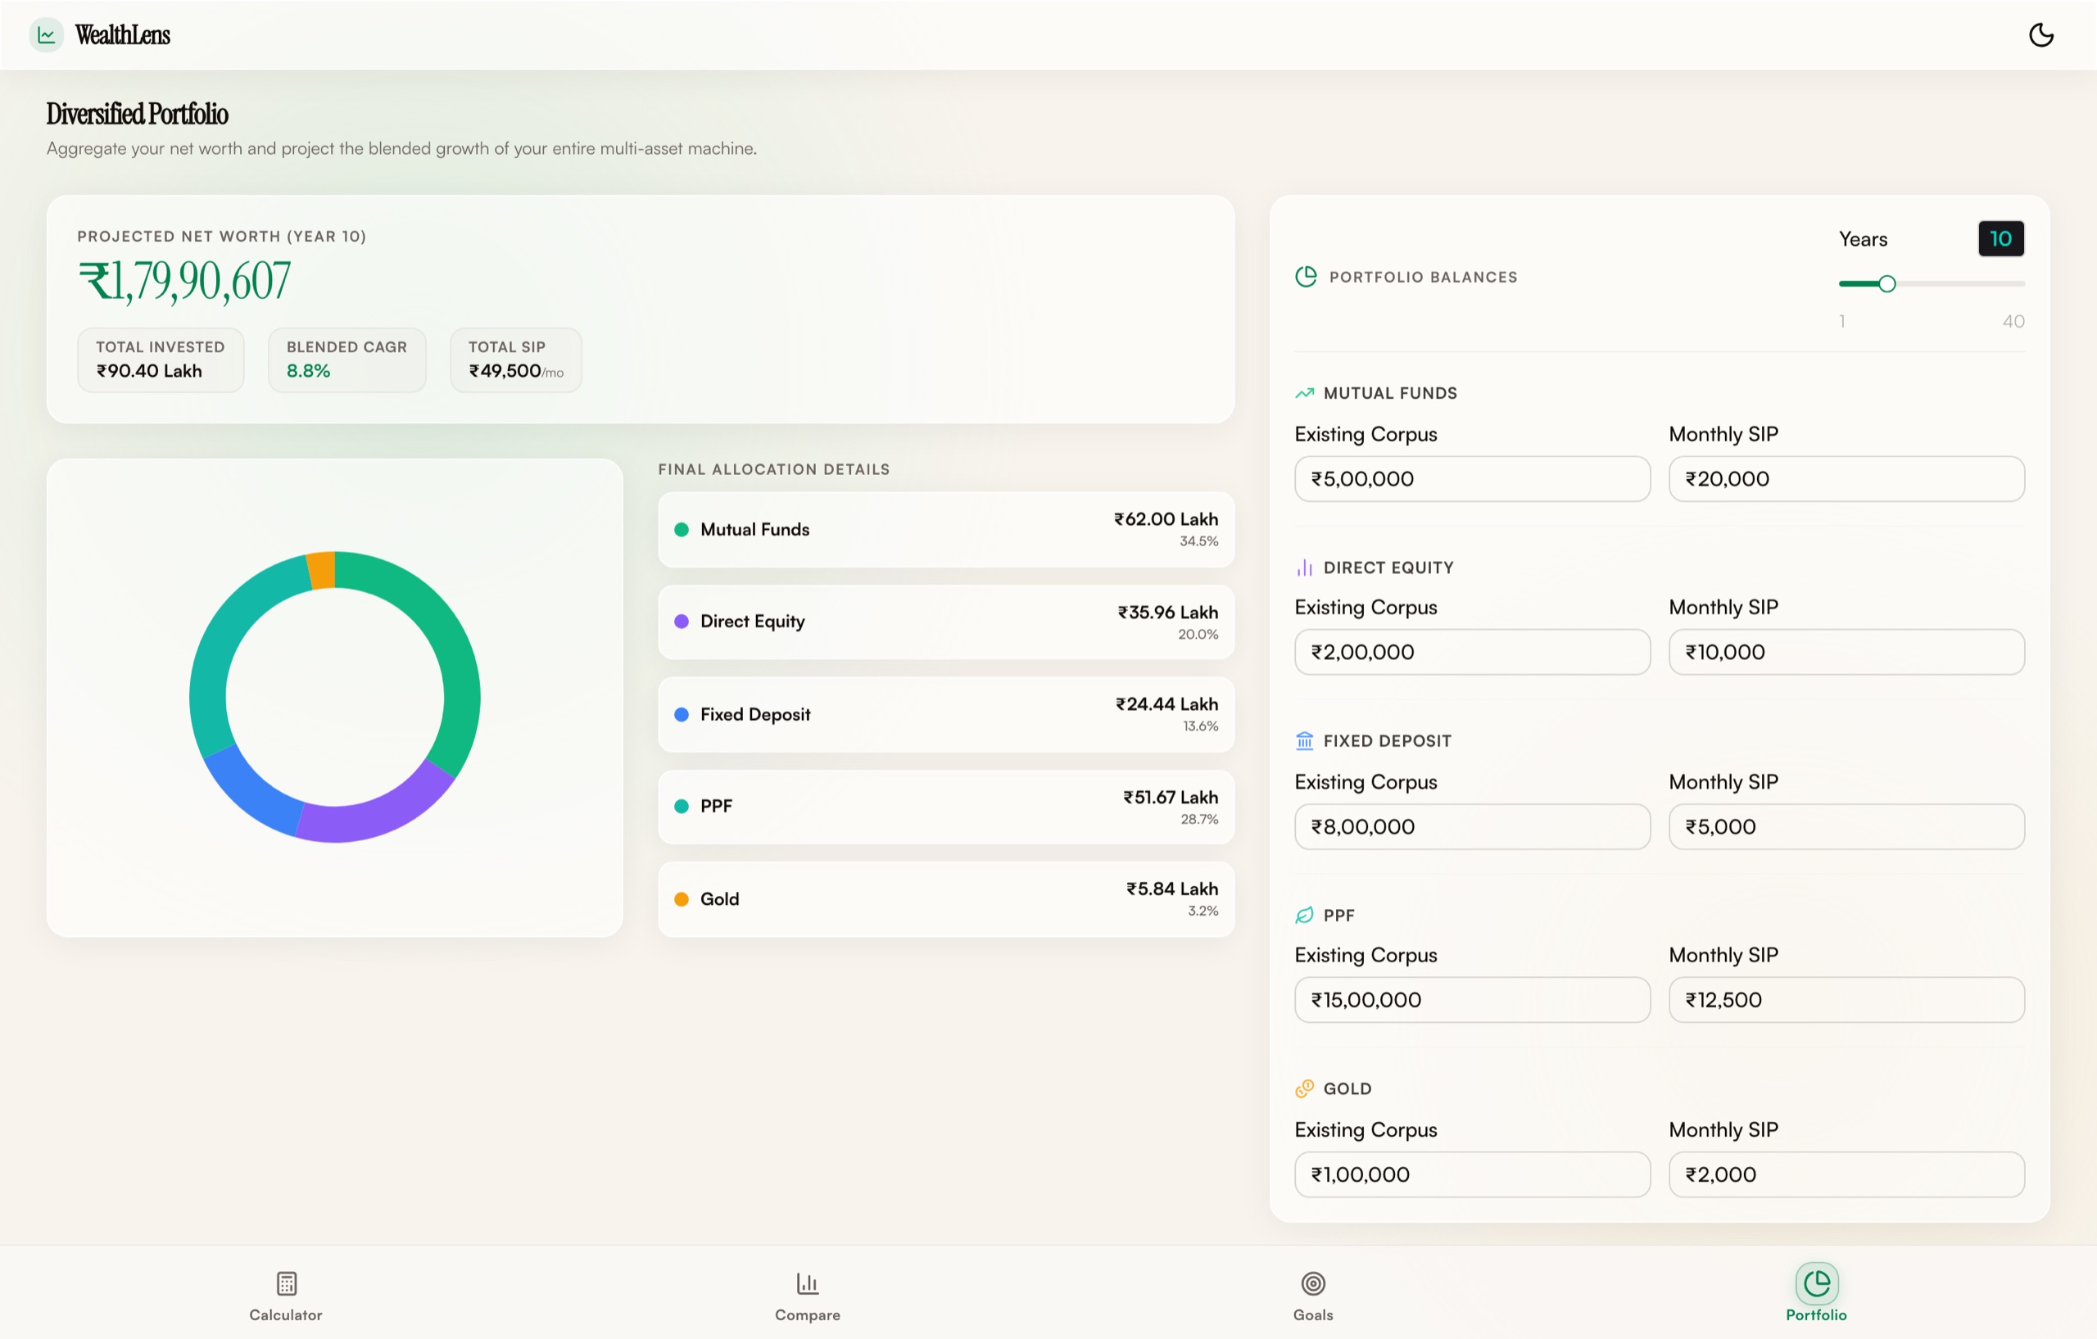Select the Portfolio tab label

coord(1816,1314)
